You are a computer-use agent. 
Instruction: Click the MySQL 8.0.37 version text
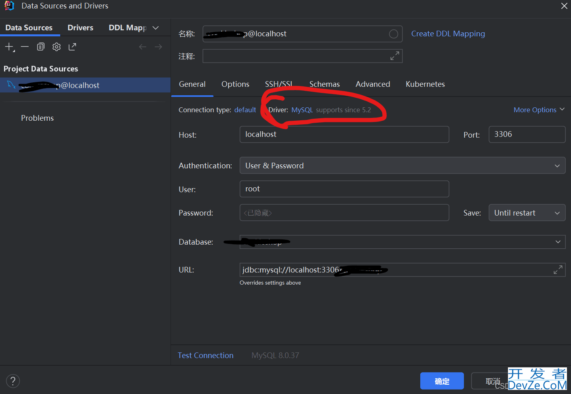pyautogui.click(x=275, y=355)
